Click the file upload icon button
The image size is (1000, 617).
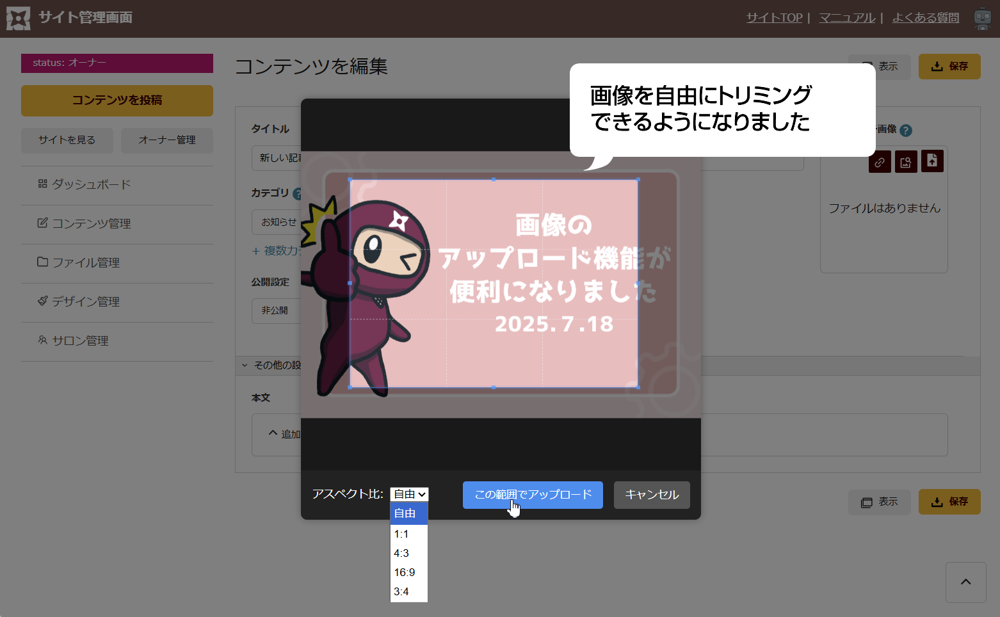[932, 161]
